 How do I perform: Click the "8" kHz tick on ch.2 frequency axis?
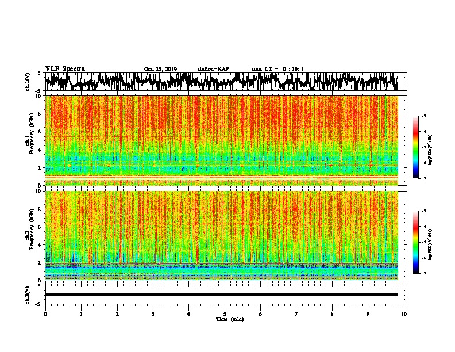40,209
